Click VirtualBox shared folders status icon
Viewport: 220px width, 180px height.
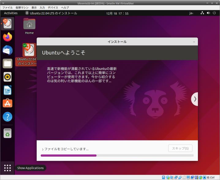click(184, 177)
